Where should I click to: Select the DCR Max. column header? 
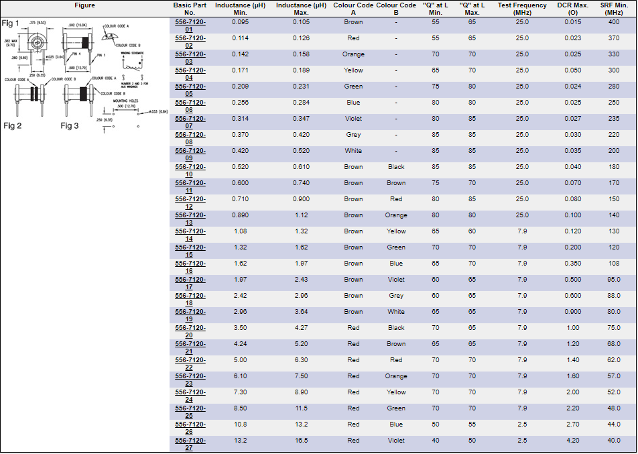572,9
